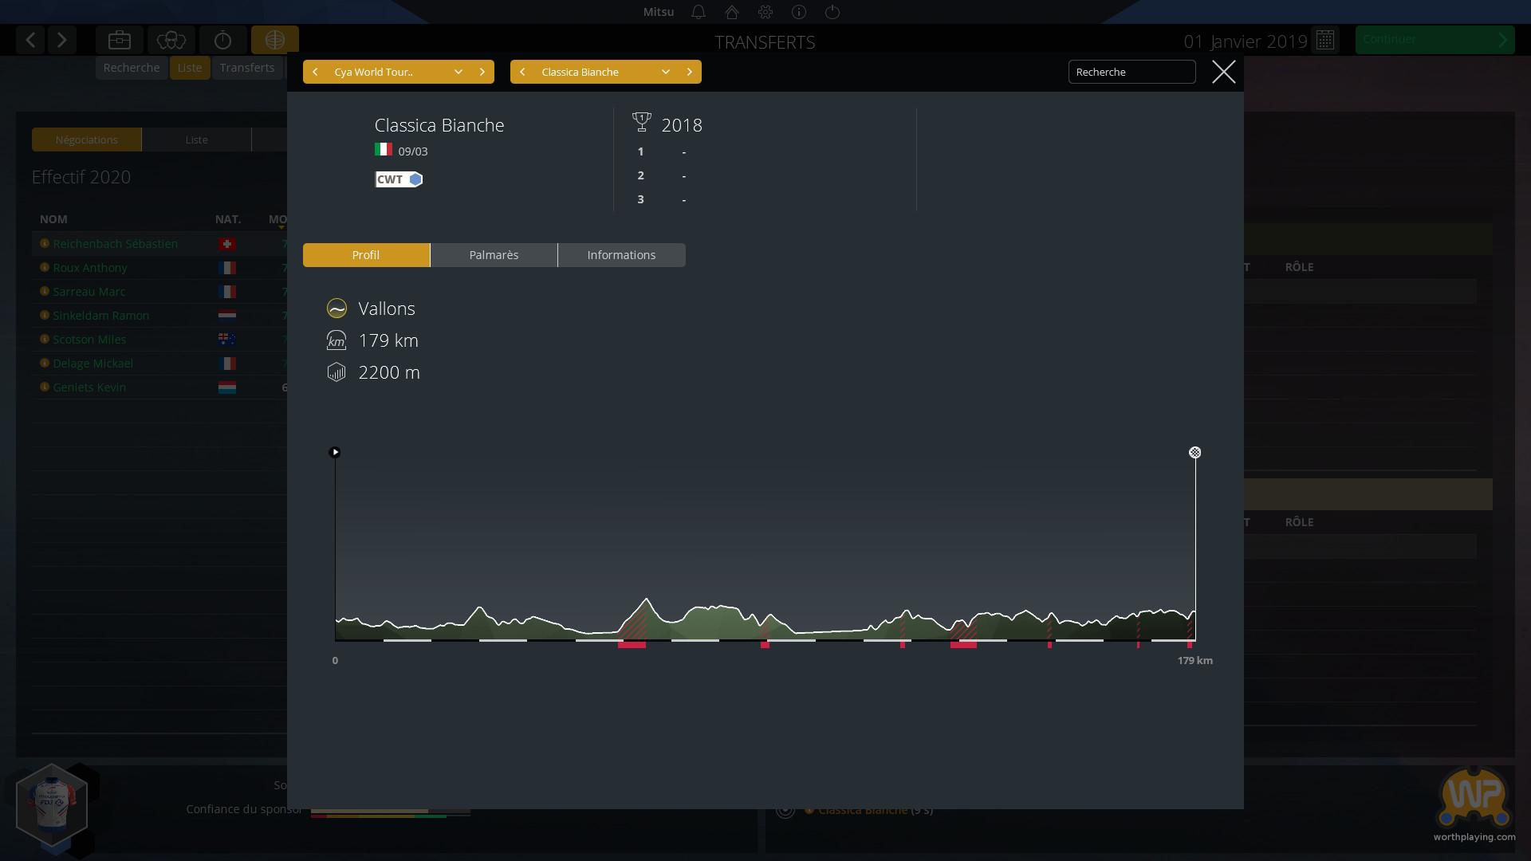Viewport: 1531px width, 861px height.
Task: Open the stopwatch toolbar icon
Action: click(223, 40)
